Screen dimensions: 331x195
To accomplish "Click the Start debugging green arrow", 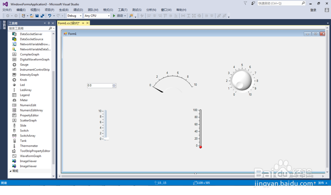I will (x=114, y=16).
